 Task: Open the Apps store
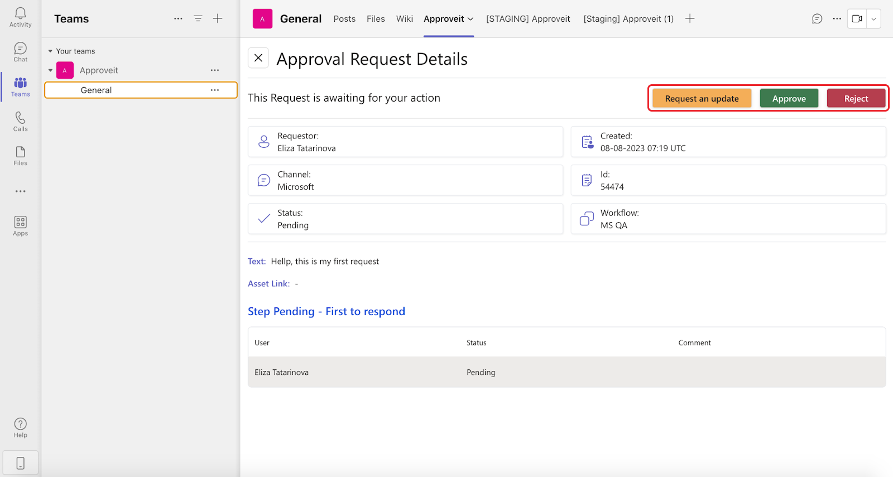(x=20, y=226)
